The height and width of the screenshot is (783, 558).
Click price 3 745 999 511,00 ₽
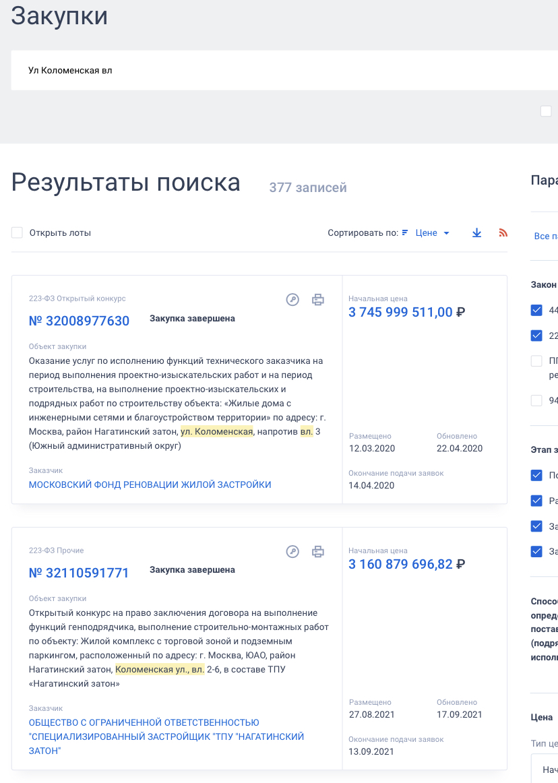click(406, 312)
